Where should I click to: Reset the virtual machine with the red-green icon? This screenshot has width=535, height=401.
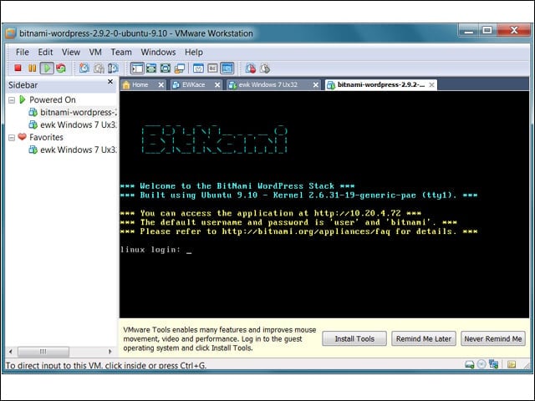(x=61, y=69)
